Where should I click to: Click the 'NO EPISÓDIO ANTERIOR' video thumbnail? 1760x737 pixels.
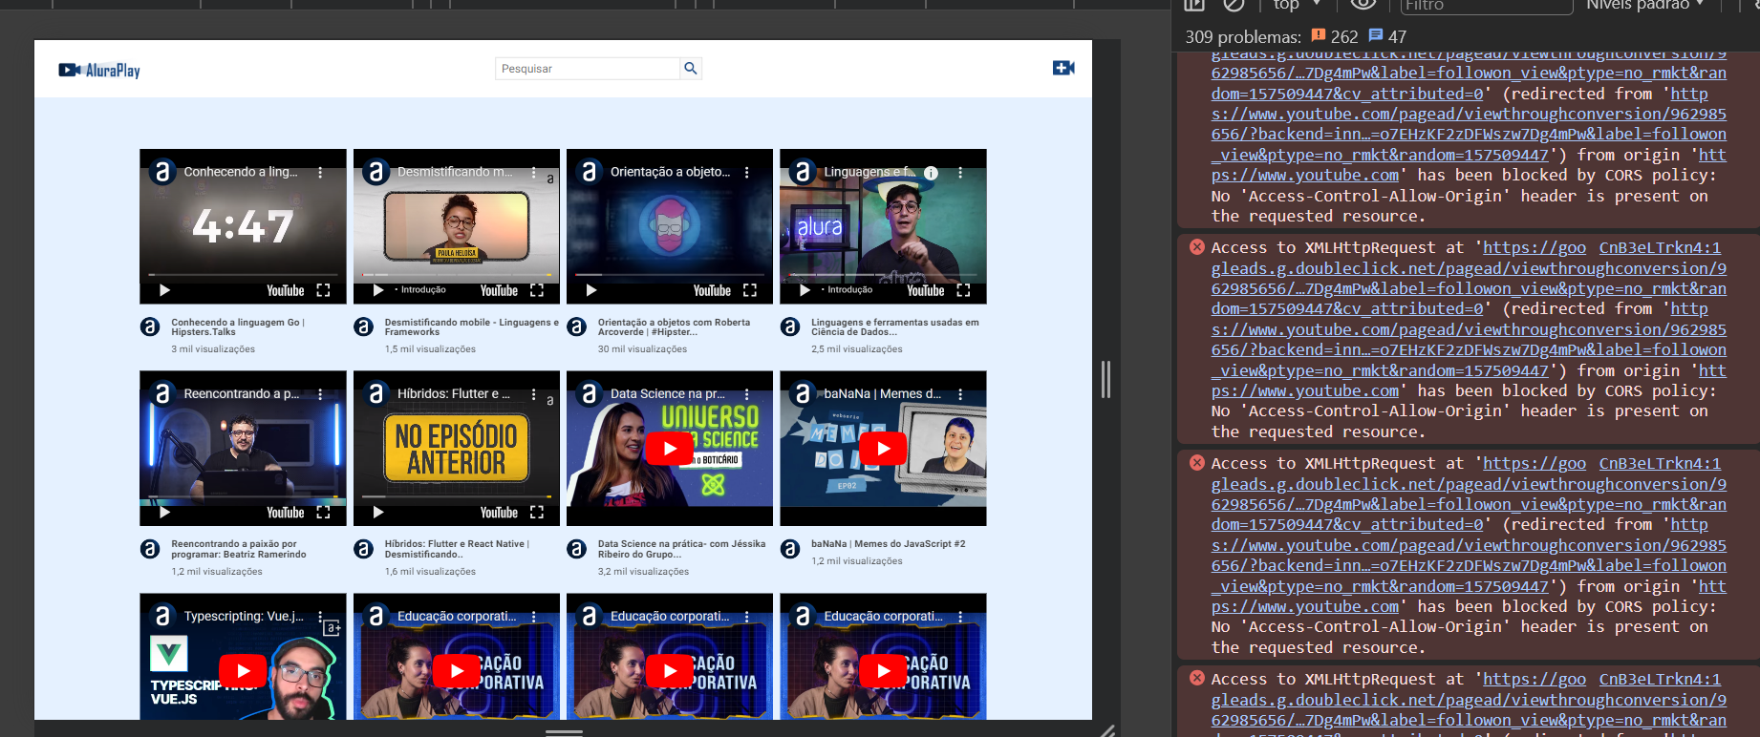(457, 449)
